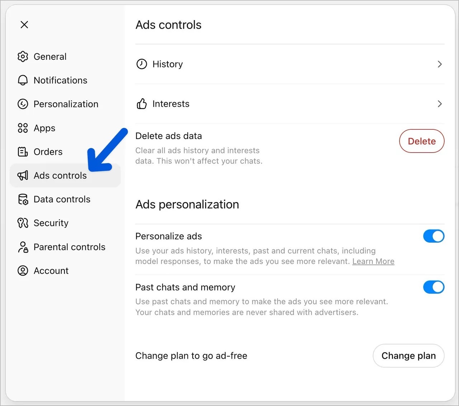Viewport: 459px width, 406px height.
Task: Switch to the Data controls tab
Action: click(x=62, y=199)
